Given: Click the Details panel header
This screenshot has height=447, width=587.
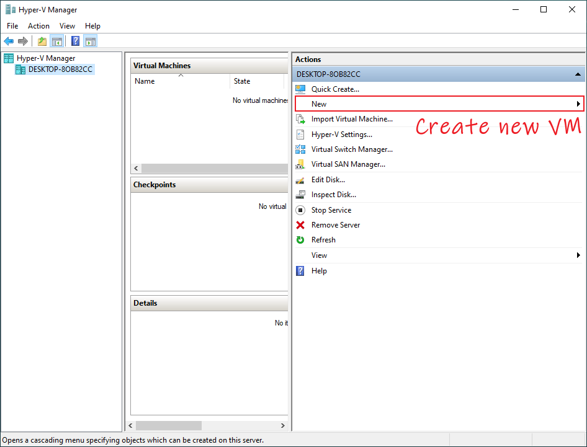Looking at the screenshot, I should click(210, 303).
